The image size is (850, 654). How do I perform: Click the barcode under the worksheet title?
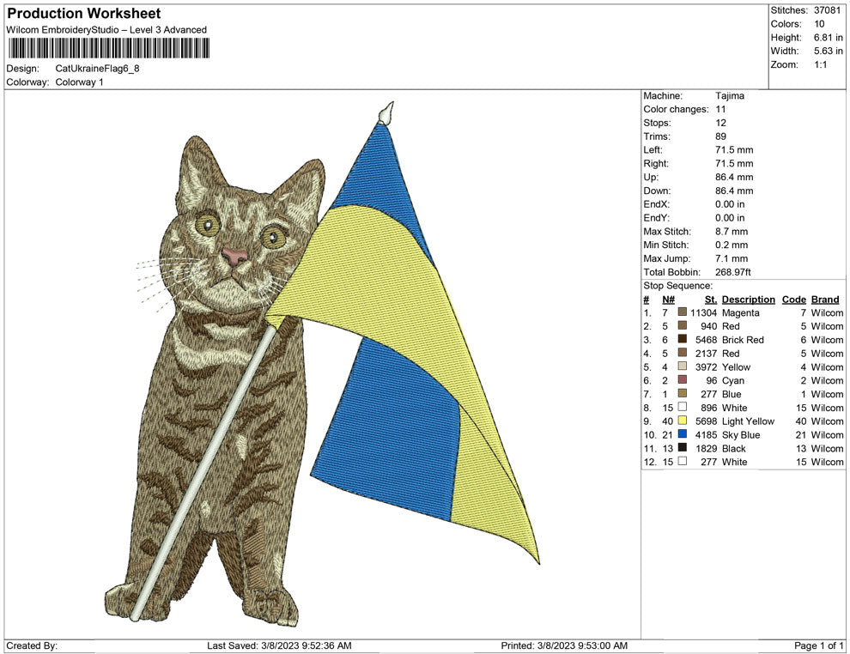tap(108, 48)
